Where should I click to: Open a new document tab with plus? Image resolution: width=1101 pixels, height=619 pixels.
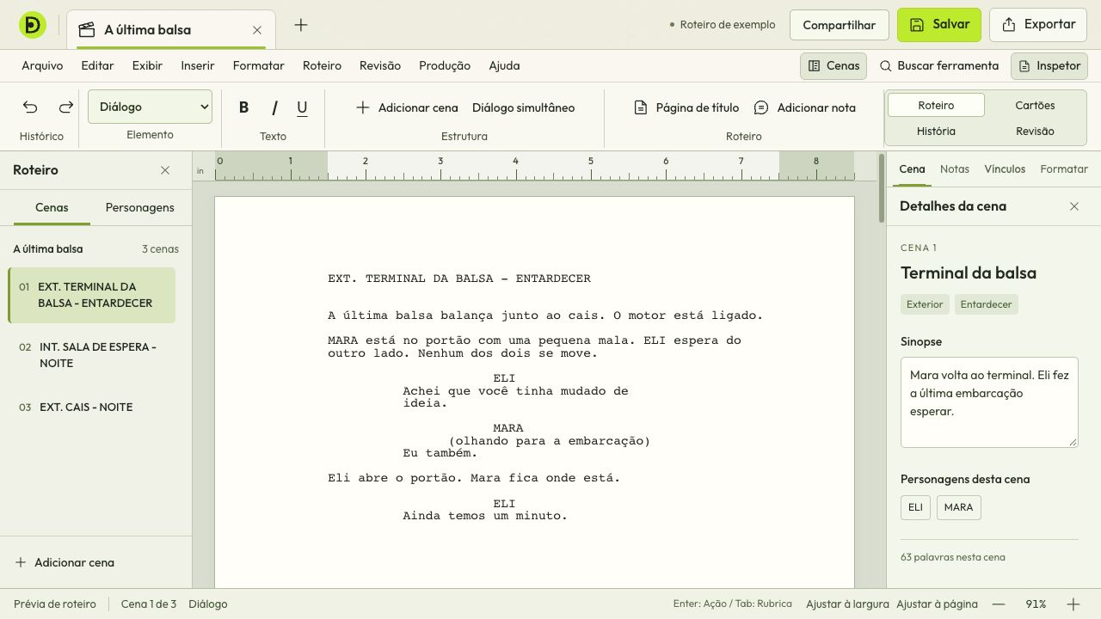(x=300, y=25)
